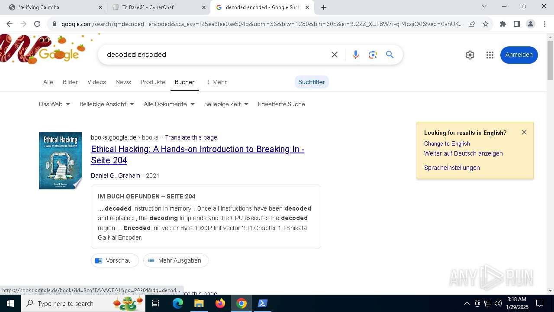Bookmark this page with star icon

point(486,24)
